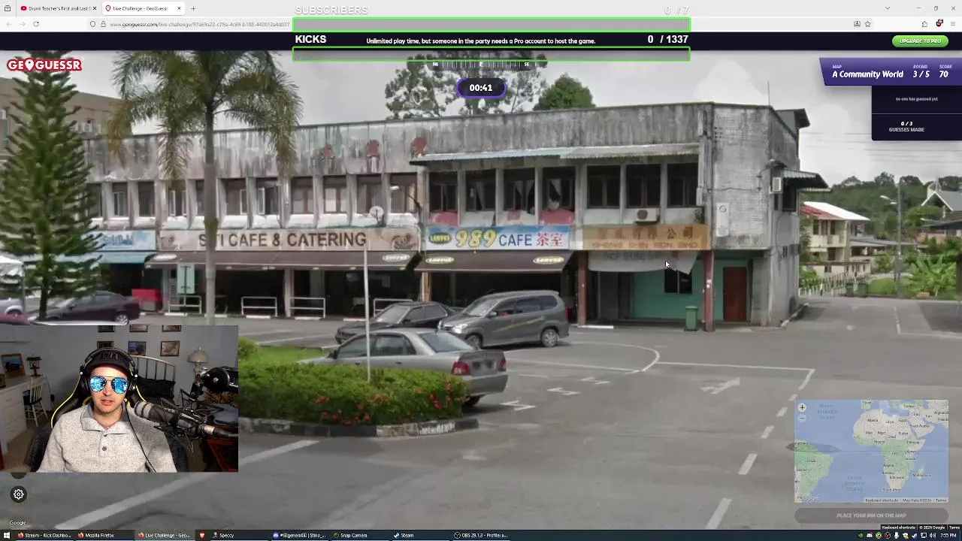Open the Brave taskbar icon

[201, 535]
